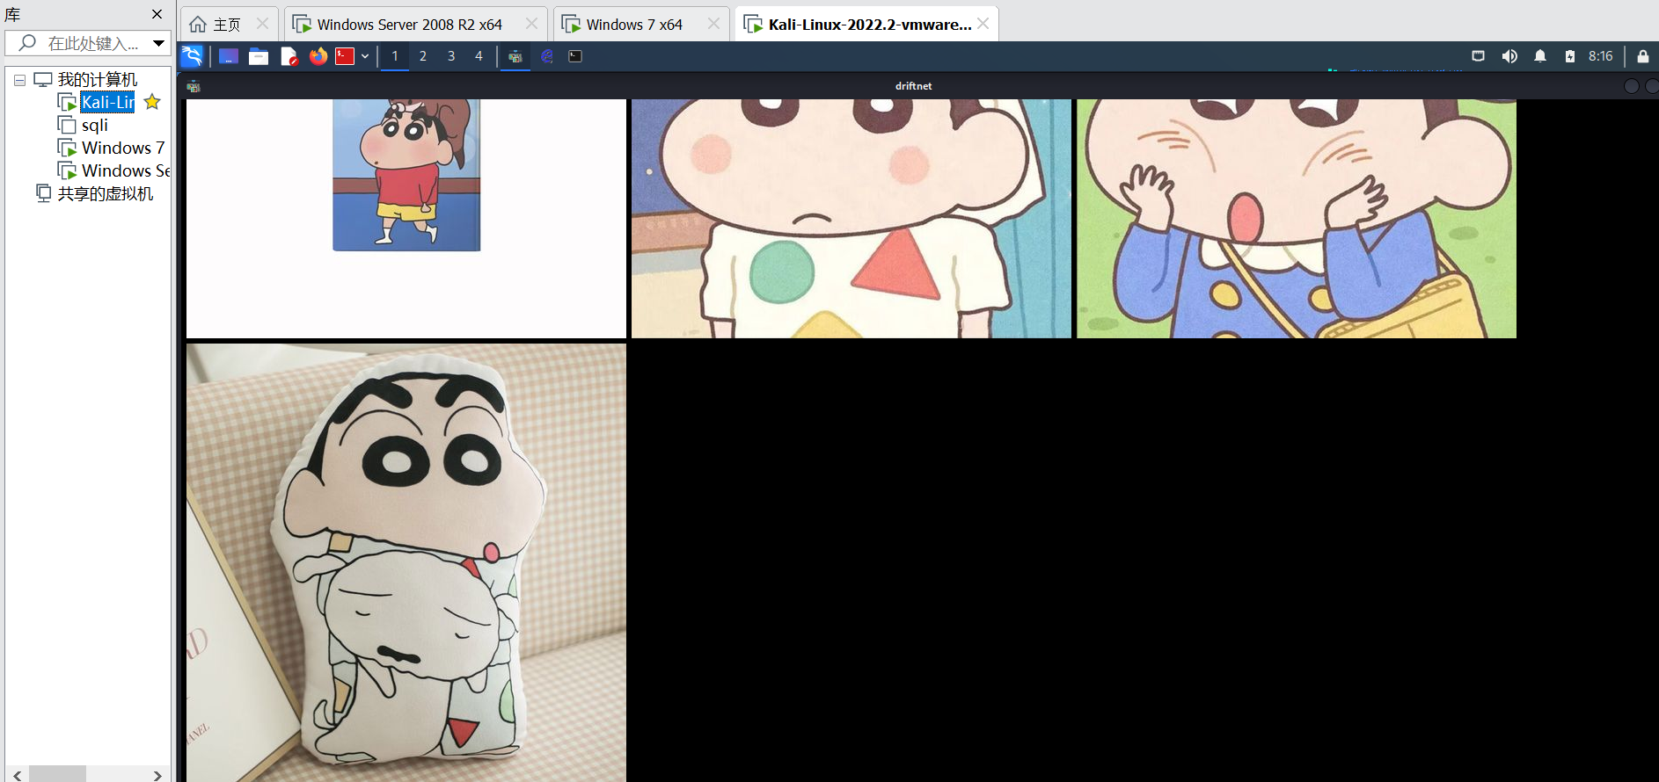
Task: Open the volume control speaker icon
Action: [1509, 56]
